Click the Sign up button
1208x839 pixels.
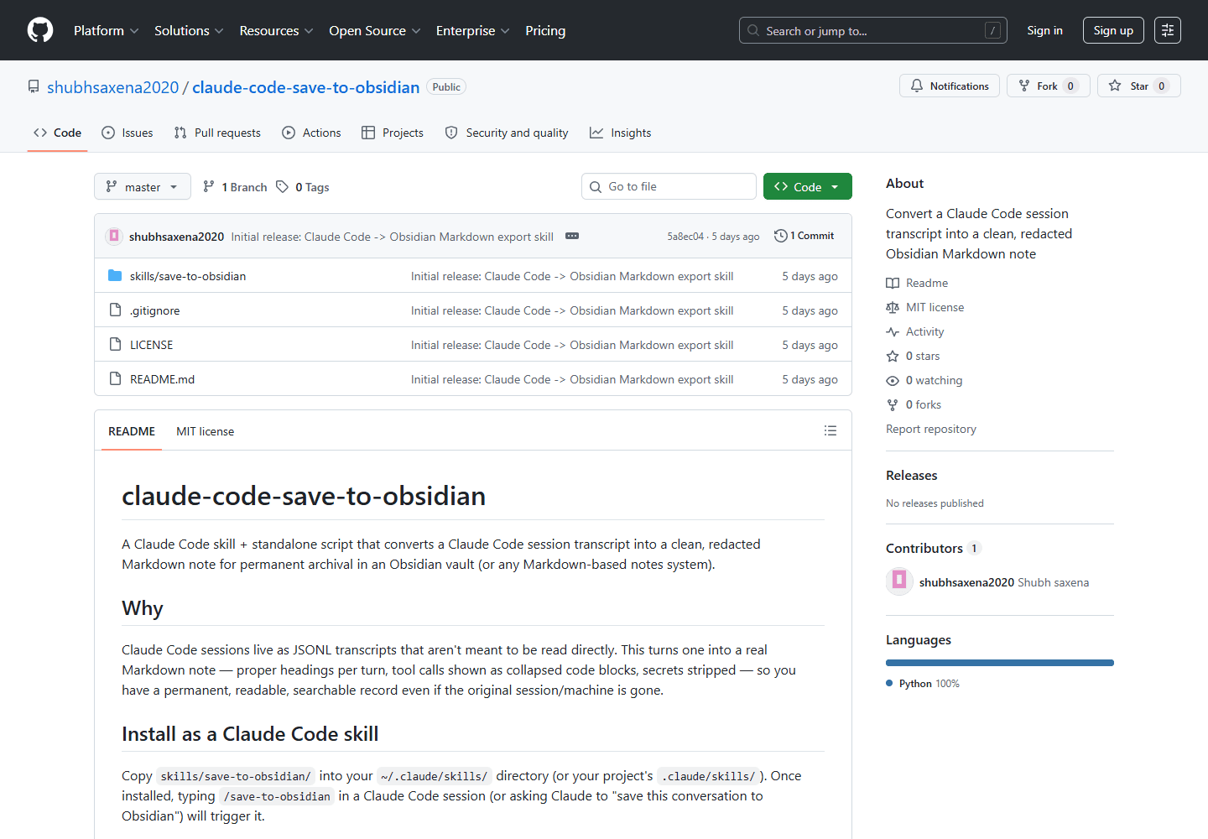(x=1113, y=30)
